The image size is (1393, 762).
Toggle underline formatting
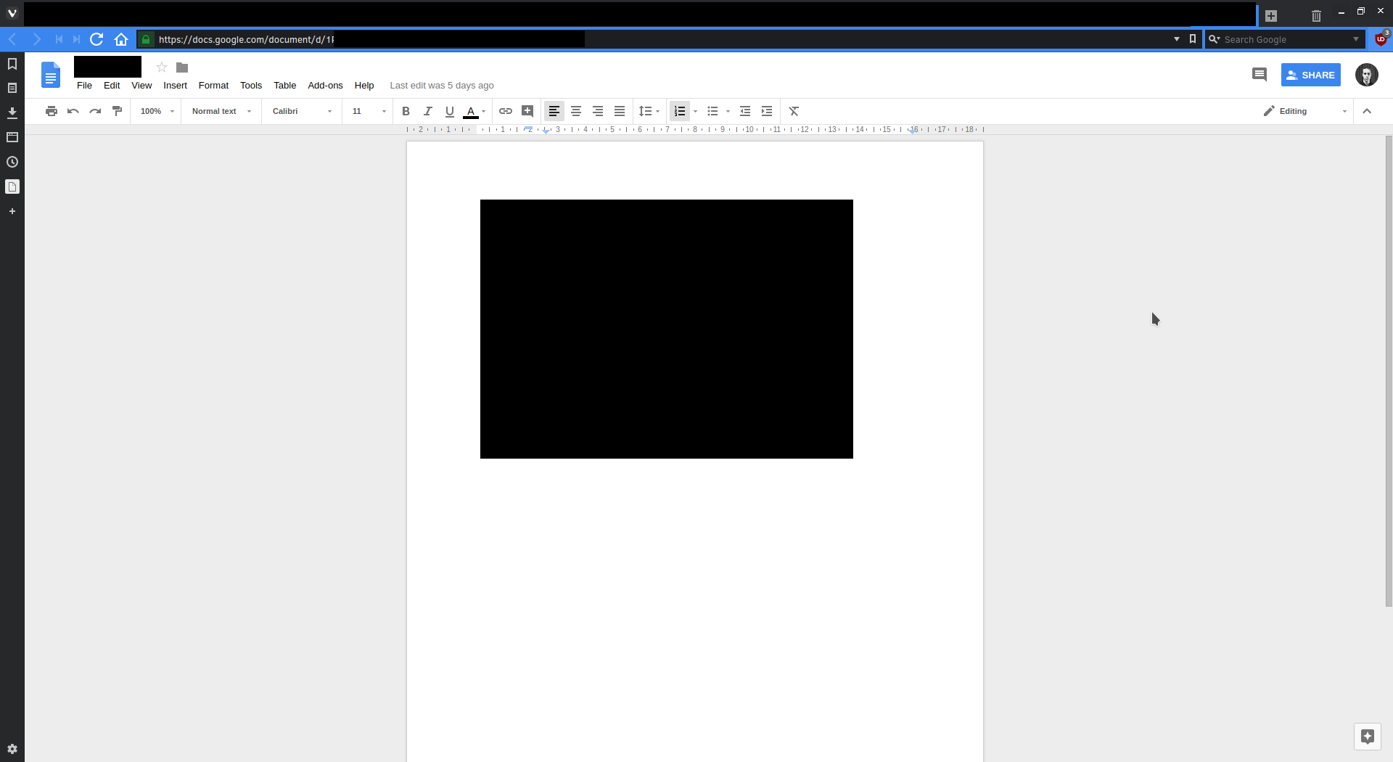[449, 111]
